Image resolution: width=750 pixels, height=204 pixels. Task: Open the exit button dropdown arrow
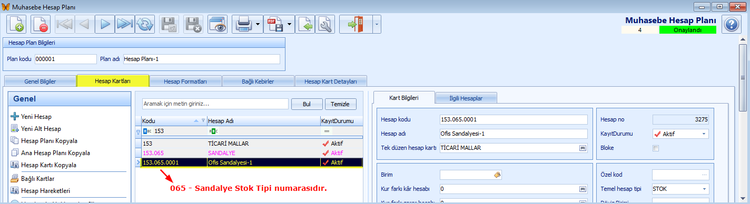(377, 24)
